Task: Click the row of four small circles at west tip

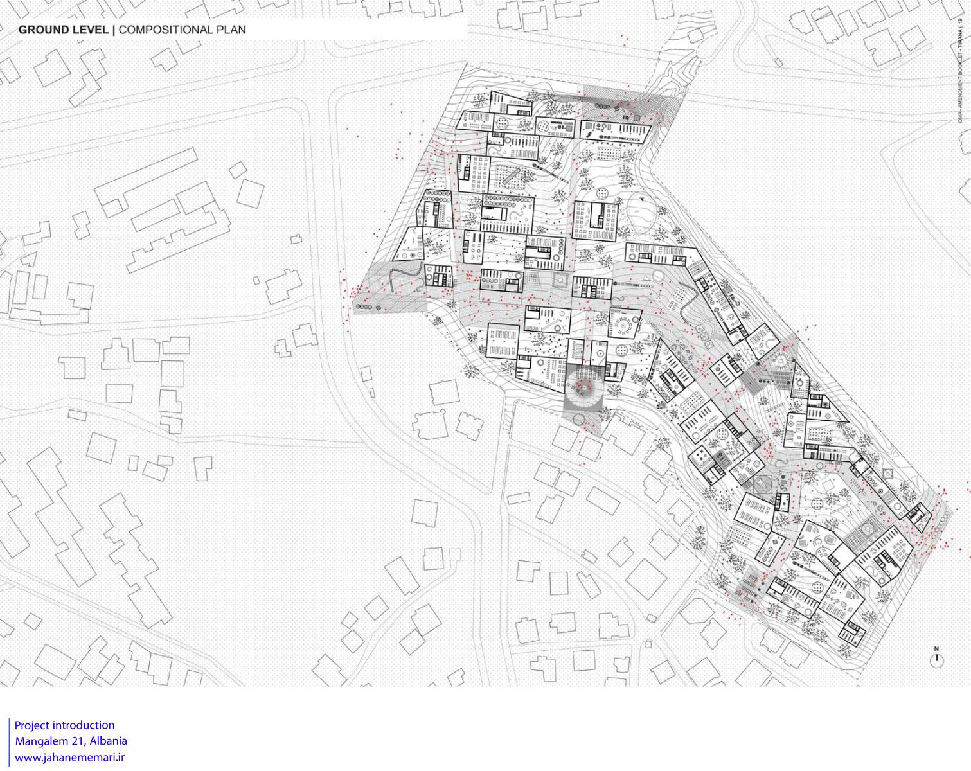Action: [x=364, y=308]
